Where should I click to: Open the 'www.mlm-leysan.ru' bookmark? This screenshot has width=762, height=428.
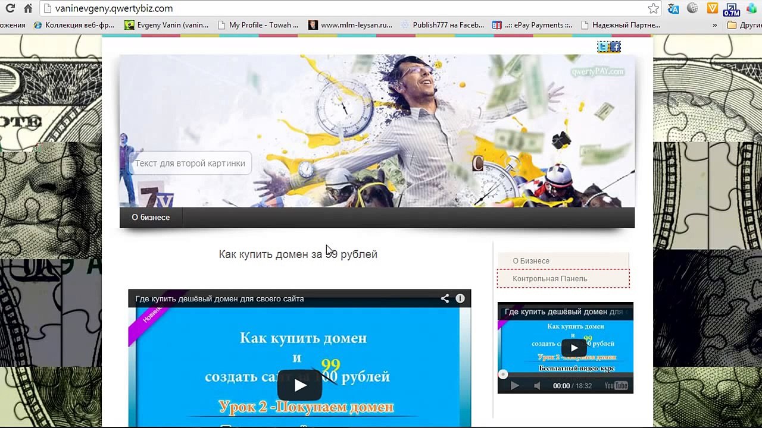(x=351, y=25)
